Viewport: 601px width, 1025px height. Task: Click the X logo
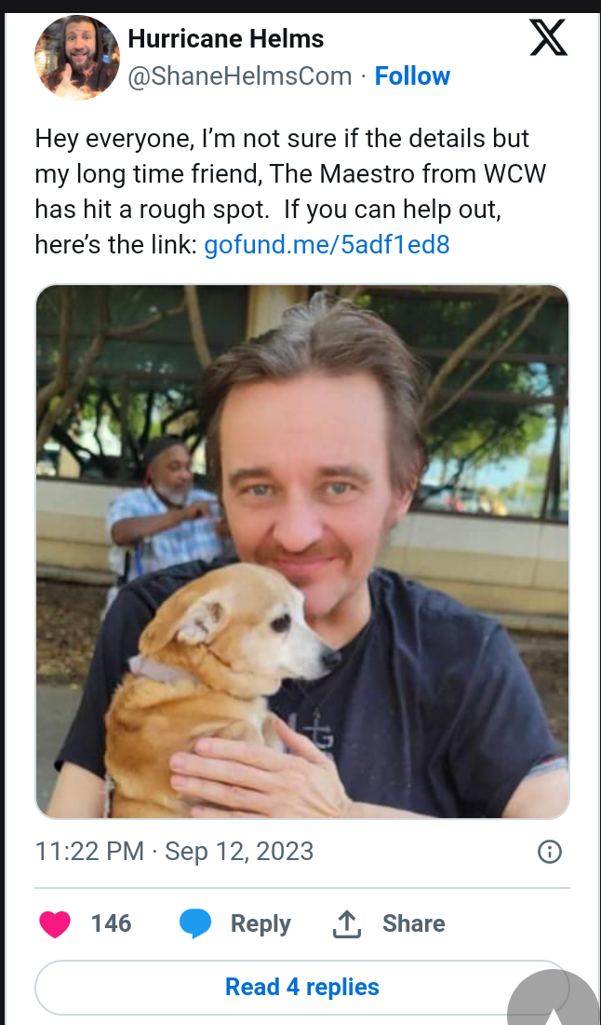point(548,38)
